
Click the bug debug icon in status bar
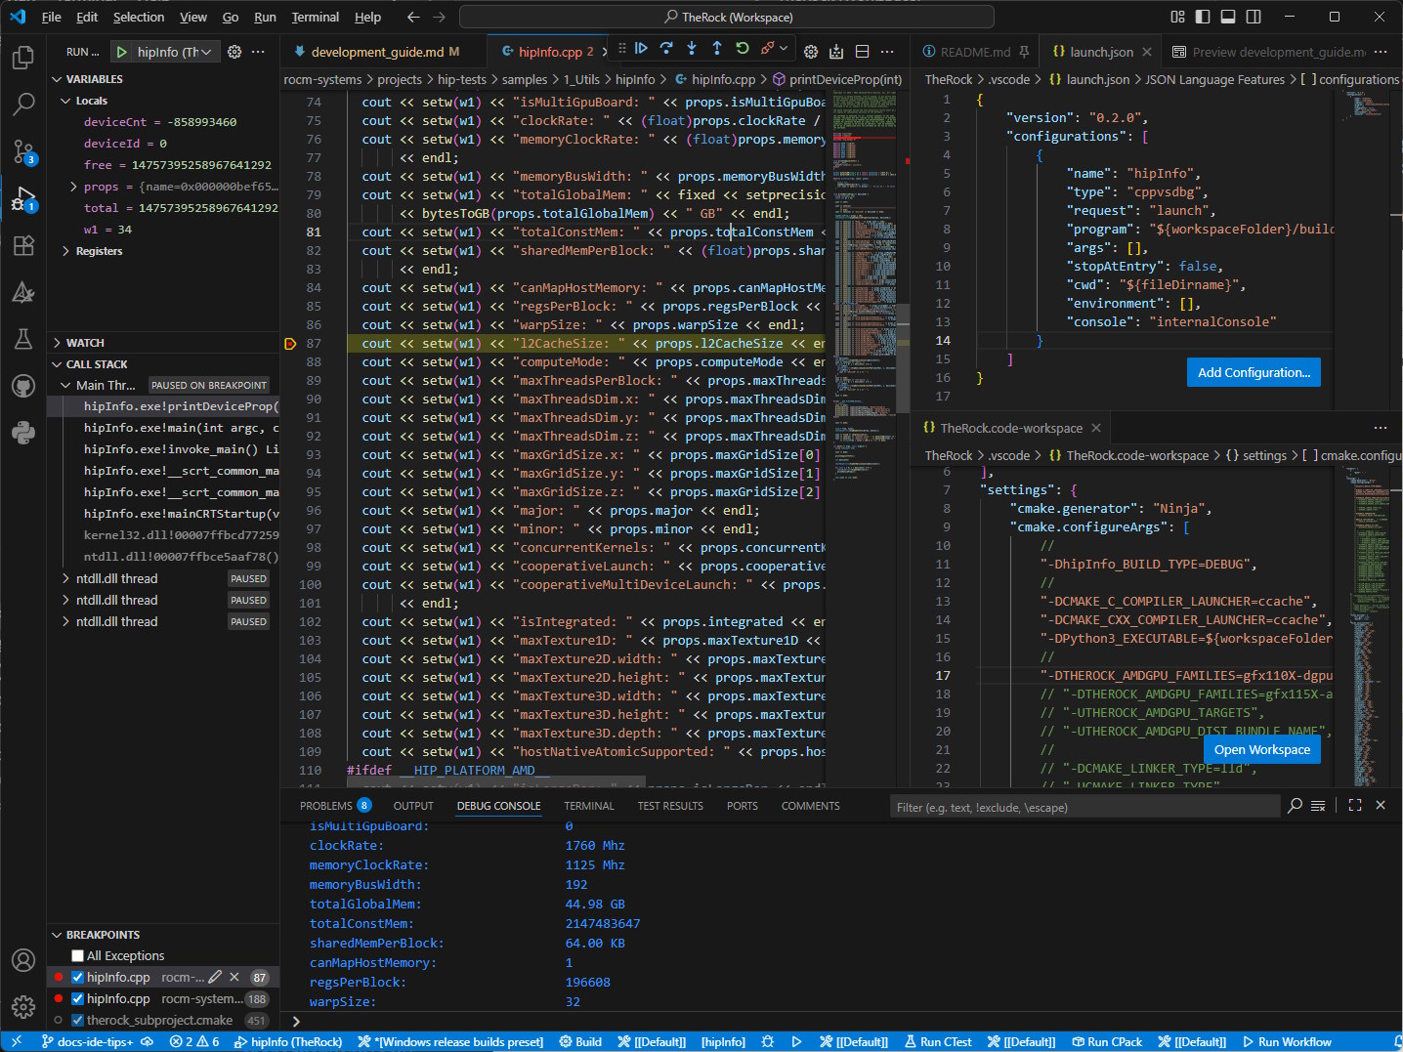click(x=767, y=1042)
